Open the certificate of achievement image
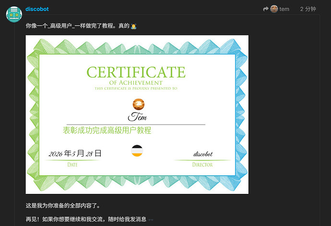Viewport: 331px width, 226px height. [x=137, y=114]
